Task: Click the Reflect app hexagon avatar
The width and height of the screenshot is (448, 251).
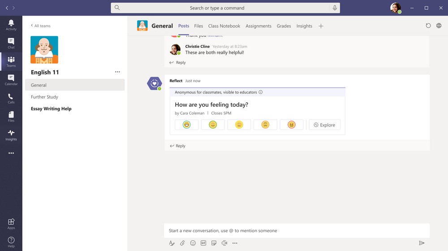Action: pos(154,84)
